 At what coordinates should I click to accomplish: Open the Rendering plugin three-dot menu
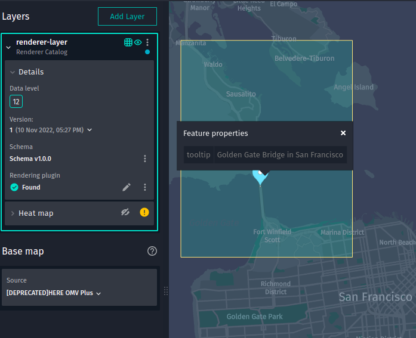point(145,187)
